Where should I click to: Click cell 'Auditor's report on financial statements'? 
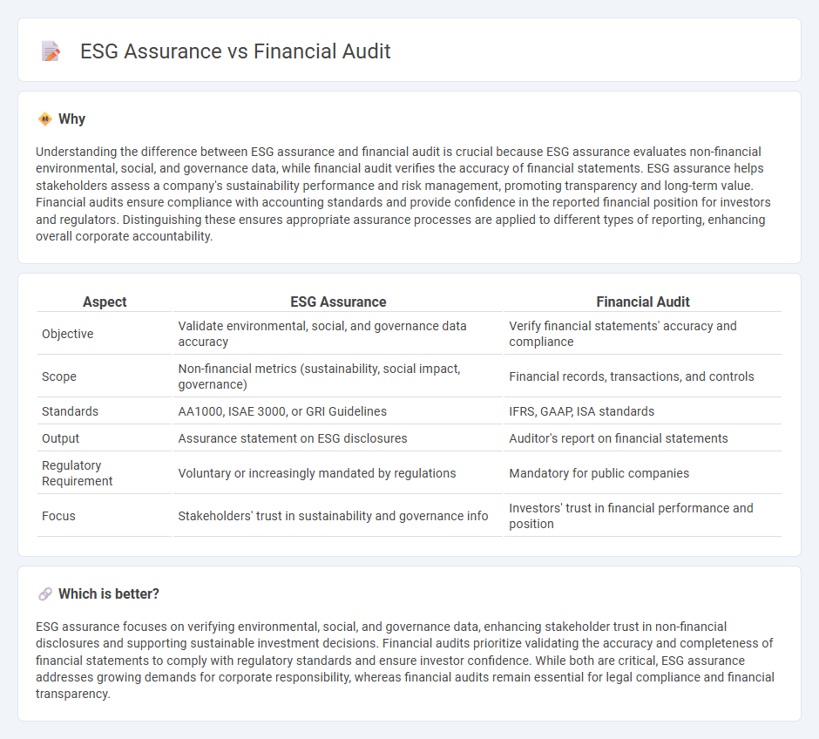coord(643,438)
